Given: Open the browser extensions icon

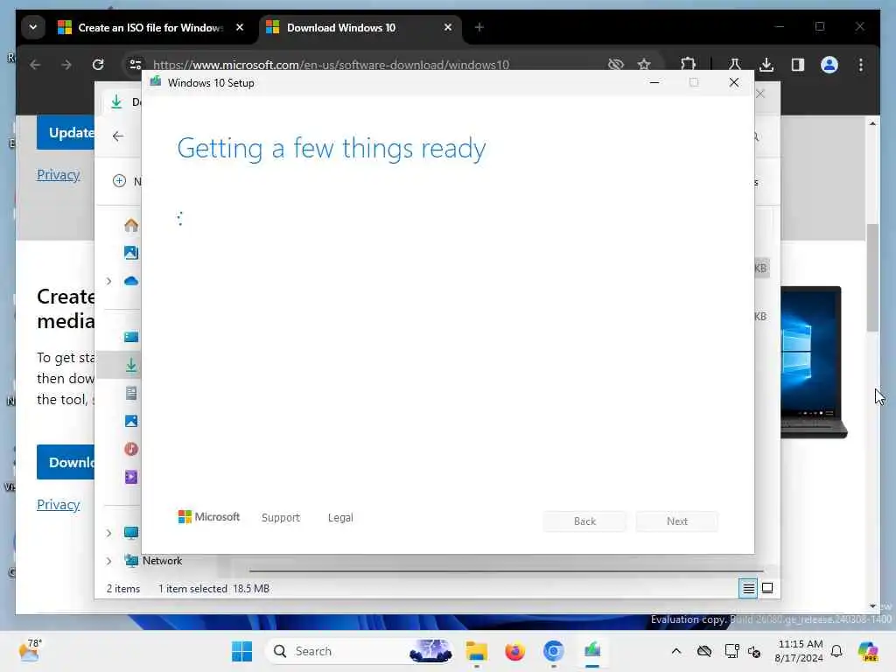Looking at the screenshot, I should (688, 65).
